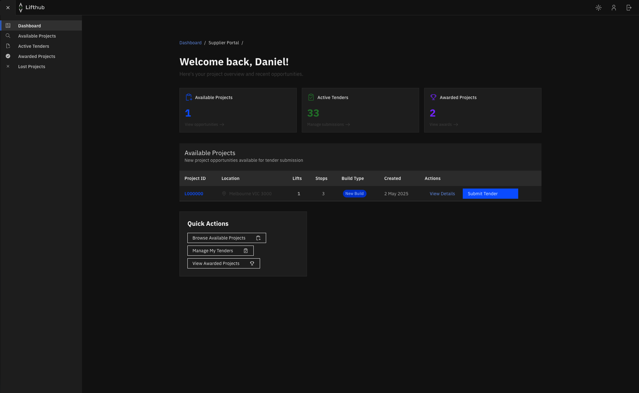
Task: Click the trophy icon on Awarded Projects card
Action: (x=433, y=97)
